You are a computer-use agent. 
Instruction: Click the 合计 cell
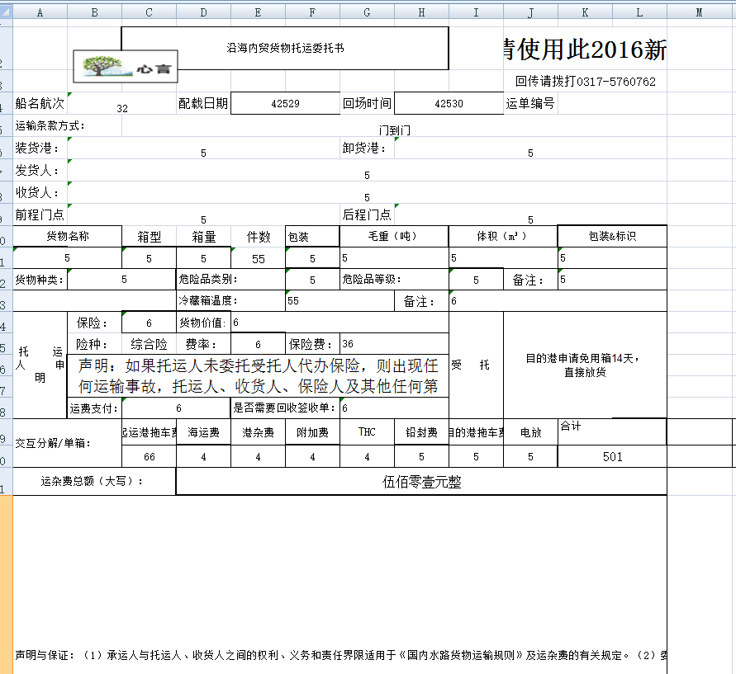click(x=612, y=432)
